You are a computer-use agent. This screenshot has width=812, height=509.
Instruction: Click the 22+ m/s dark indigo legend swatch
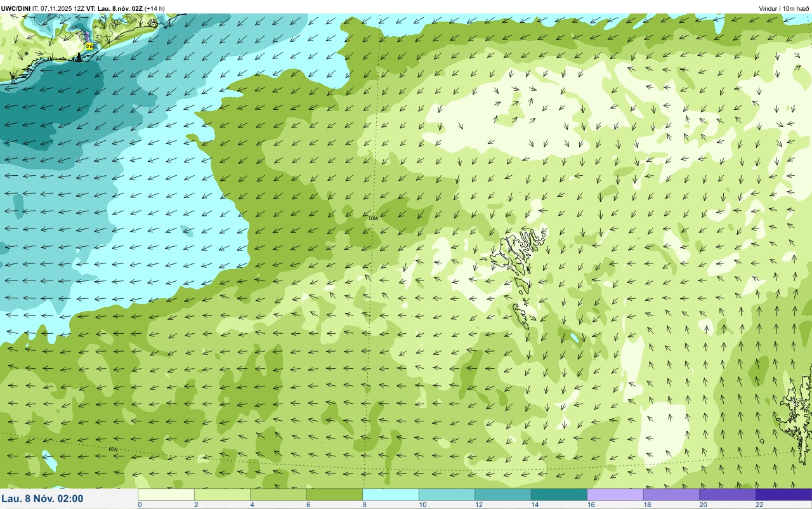pos(783,494)
